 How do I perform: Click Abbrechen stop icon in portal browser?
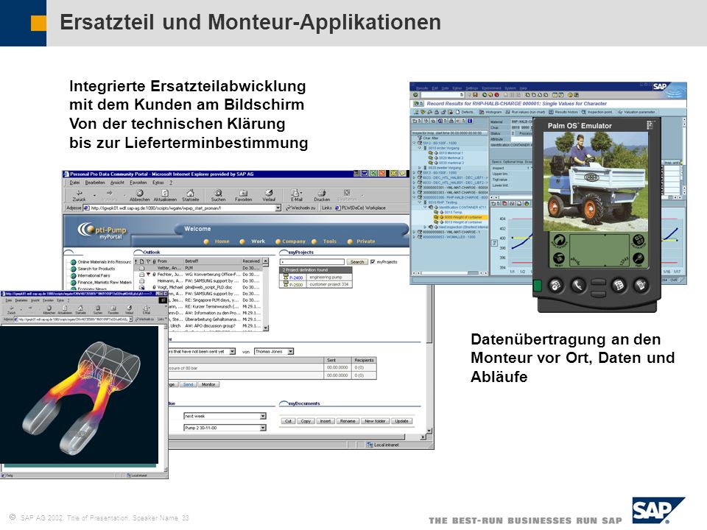[x=140, y=195]
